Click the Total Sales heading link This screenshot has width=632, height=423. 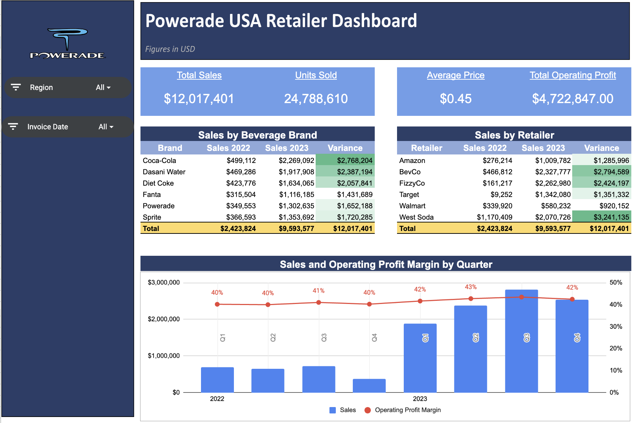(199, 75)
